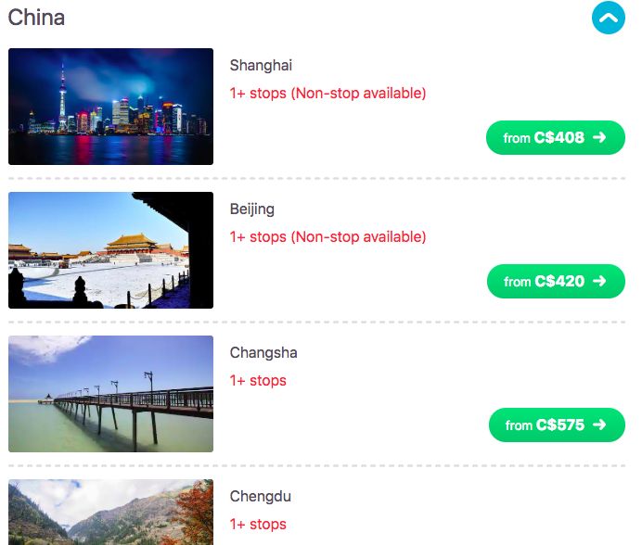Click the arrow on the C$575 button

(599, 425)
